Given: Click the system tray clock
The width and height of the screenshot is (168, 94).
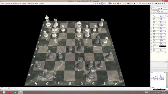Looking at the screenshot, I should click(163, 92).
